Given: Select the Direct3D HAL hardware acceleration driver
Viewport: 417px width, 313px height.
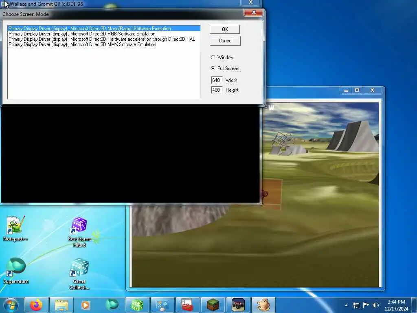Looking at the screenshot, I should (x=104, y=39).
